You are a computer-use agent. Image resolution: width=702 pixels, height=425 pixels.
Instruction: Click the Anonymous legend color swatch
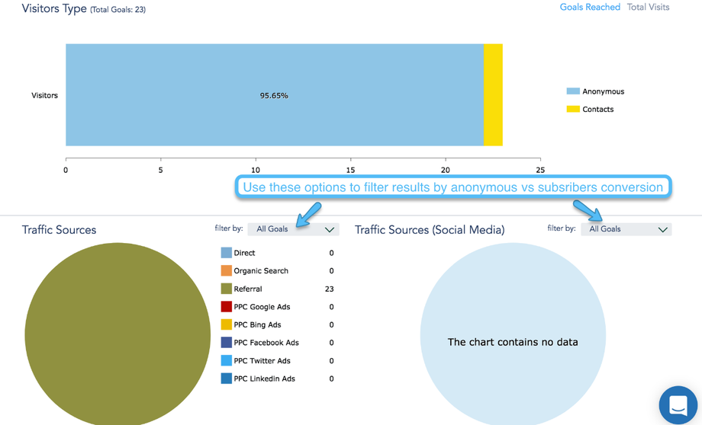[573, 91]
